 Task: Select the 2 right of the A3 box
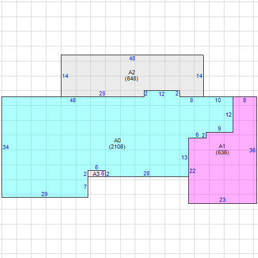click(108, 174)
